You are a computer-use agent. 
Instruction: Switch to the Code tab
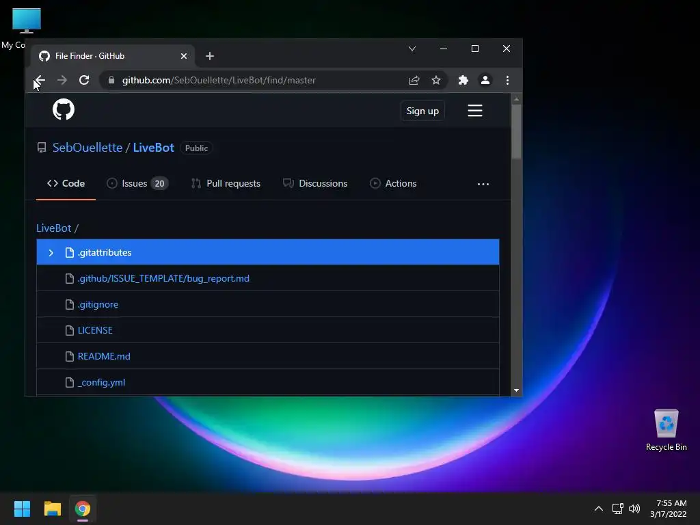tap(66, 183)
